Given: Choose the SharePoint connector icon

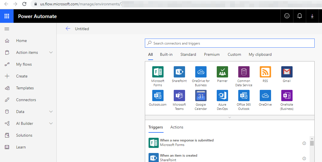Looking at the screenshot, I should (x=179, y=72).
